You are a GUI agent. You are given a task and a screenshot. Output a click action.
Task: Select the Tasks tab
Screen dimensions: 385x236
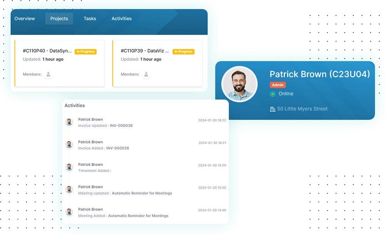(x=90, y=18)
